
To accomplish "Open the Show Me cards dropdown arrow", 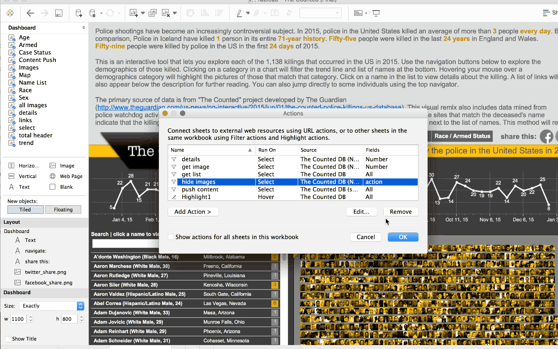I will coord(366,13).
